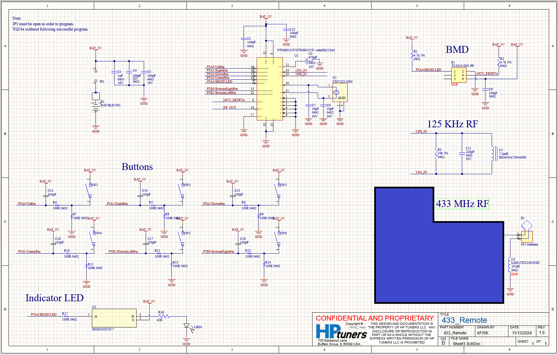
Task: Click the 'NTM88135T/NTM88155T' part label above U1
Action: point(306,50)
